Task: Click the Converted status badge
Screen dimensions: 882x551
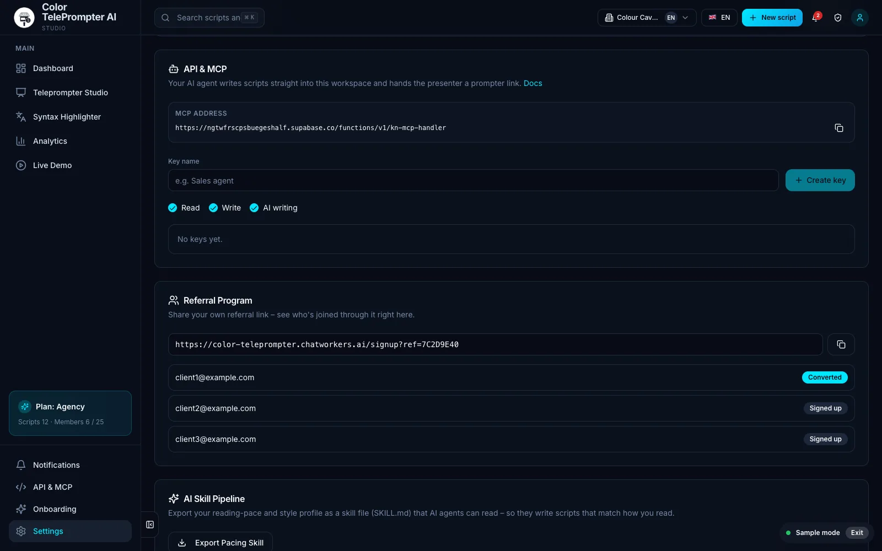Action: coord(825,377)
